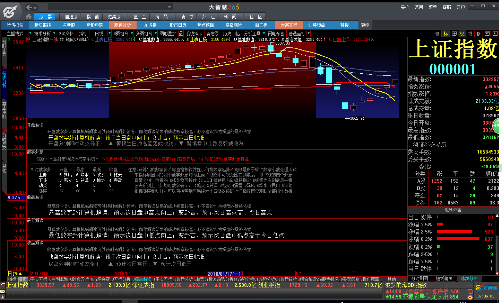This screenshot has height=303, width=502.
Task: Click the 大智慧 status bar logo
Action: coord(486,288)
